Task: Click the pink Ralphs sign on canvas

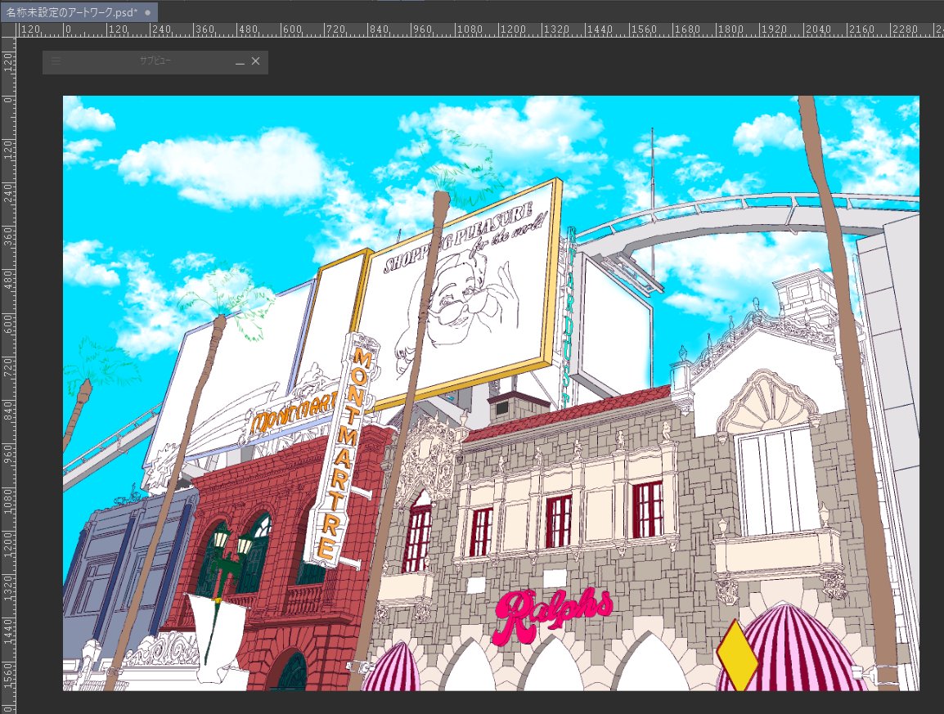Action: click(552, 616)
